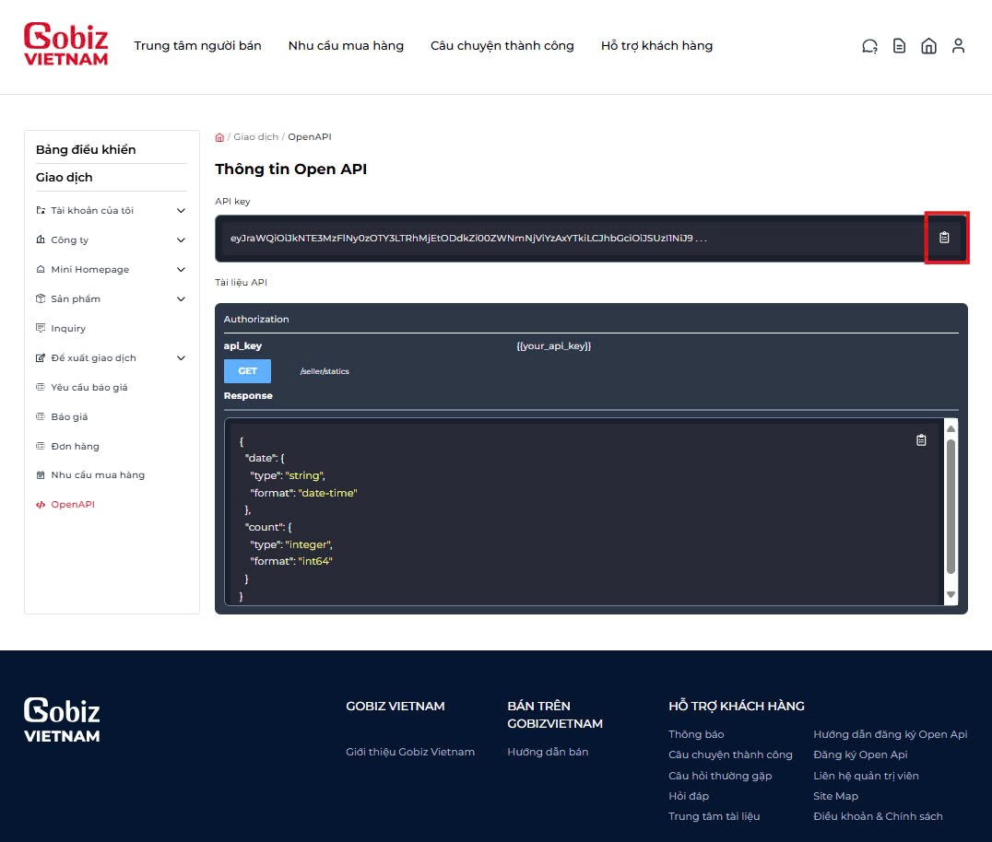This screenshot has width=992, height=842.
Task: Select the OpenAPI code icon in the sidebar
Action: 41,504
